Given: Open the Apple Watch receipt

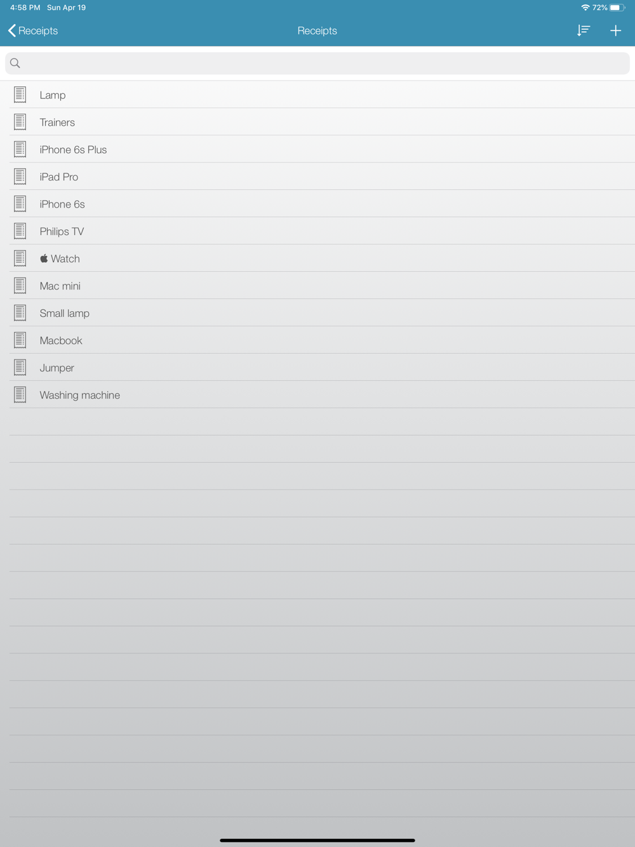Looking at the screenshot, I should tap(322, 258).
